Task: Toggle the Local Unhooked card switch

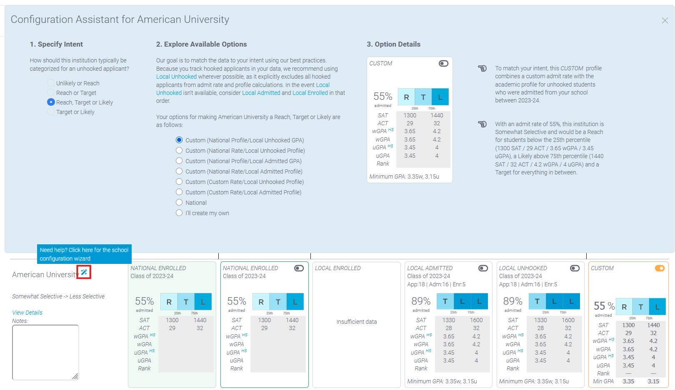Action: [x=575, y=268]
